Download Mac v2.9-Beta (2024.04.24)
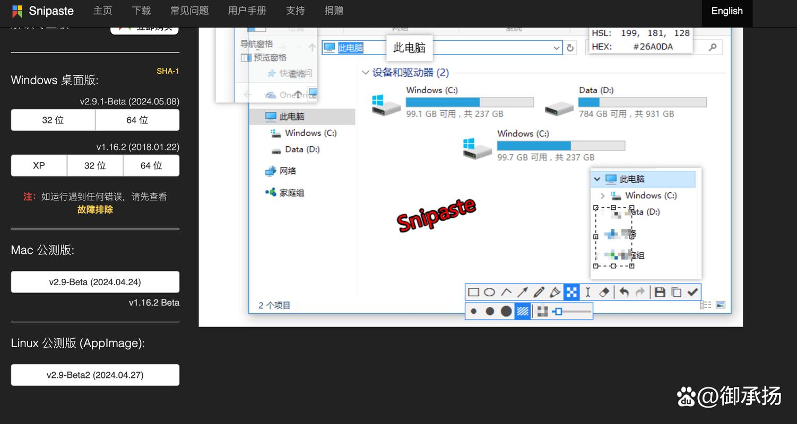The image size is (797, 424). [x=95, y=282]
